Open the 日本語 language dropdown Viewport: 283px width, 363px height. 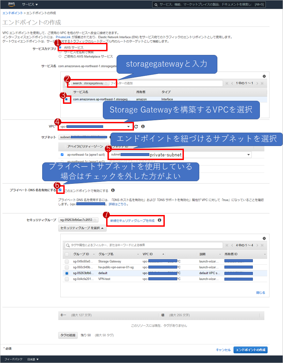pyautogui.click(x=33, y=359)
